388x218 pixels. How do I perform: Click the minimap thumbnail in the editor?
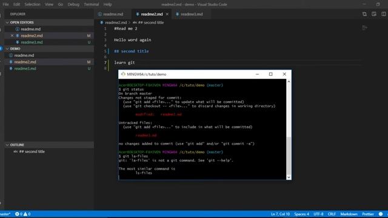[364, 28]
